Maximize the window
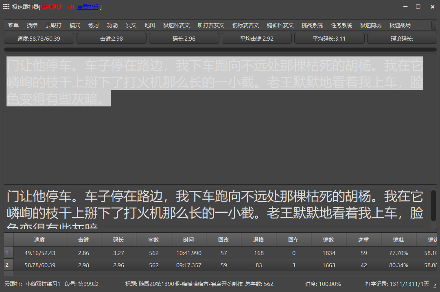Image resolution: width=440 pixels, height=292 pixels. (x=418, y=6)
